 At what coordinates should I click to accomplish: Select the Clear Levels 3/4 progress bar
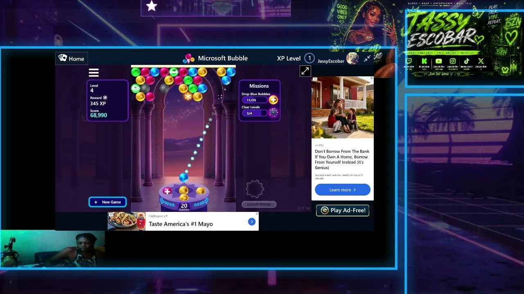[255, 113]
